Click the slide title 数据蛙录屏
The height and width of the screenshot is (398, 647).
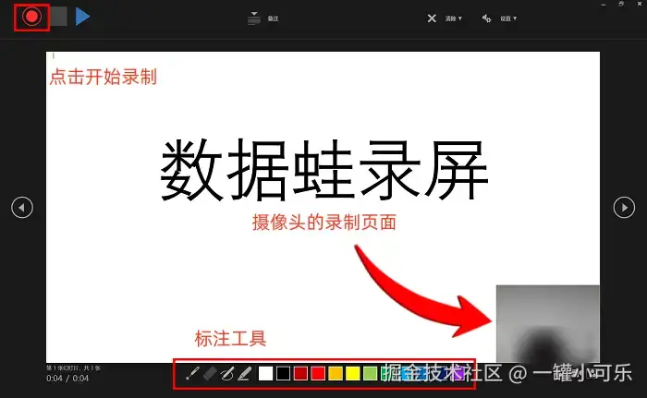tap(324, 170)
